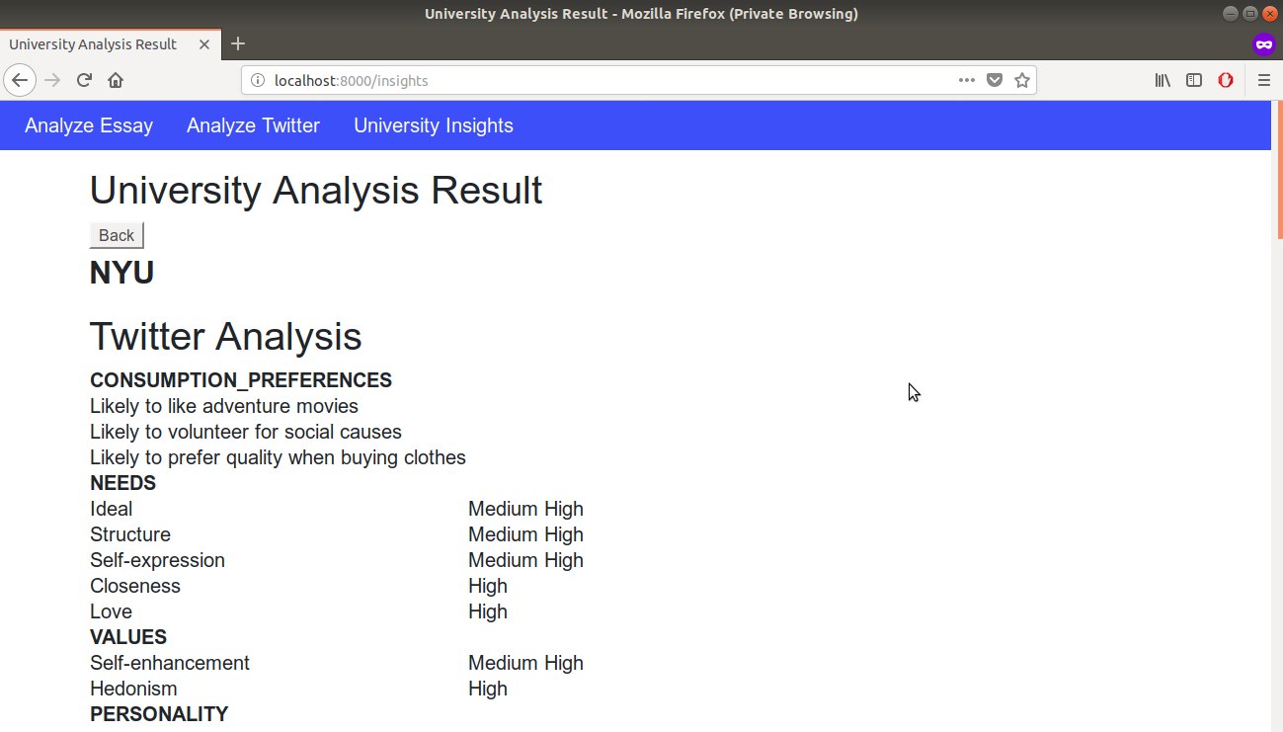The width and height of the screenshot is (1283, 732).
Task: Click Medium High value for Ideal
Action: [525, 509]
